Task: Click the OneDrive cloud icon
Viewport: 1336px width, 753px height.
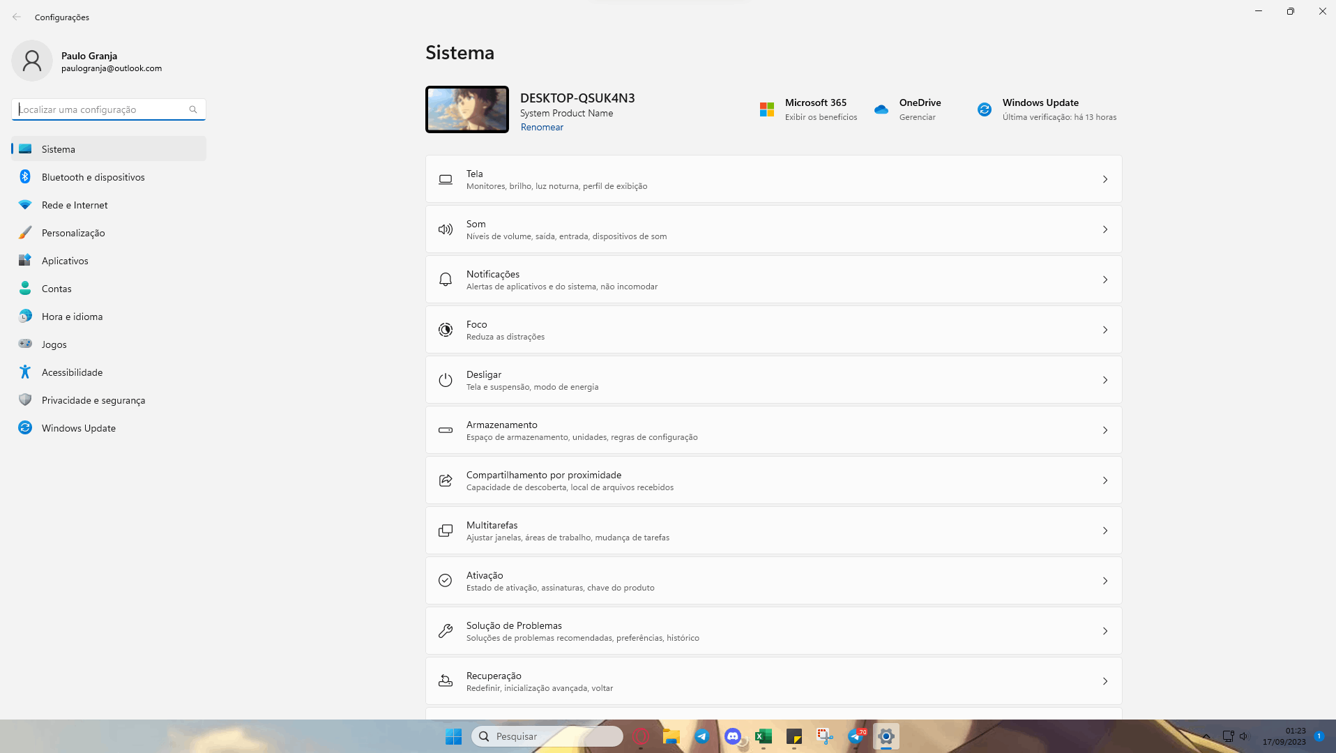Action: coord(881,109)
